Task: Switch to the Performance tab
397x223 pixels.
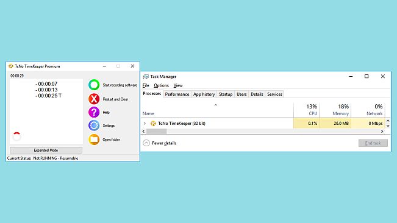Action: (x=177, y=94)
